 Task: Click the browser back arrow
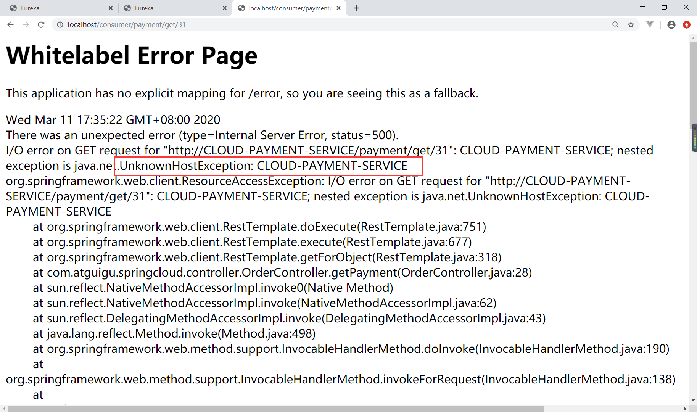[x=10, y=25]
